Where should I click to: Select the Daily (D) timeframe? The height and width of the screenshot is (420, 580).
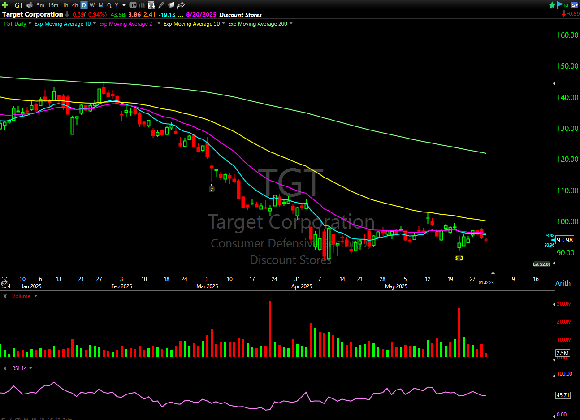pyautogui.click(x=84, y=5)
